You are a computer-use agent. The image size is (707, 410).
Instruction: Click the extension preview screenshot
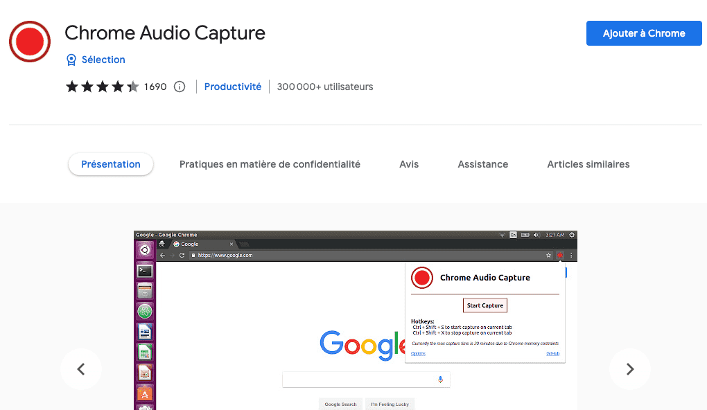pos(356,321)
